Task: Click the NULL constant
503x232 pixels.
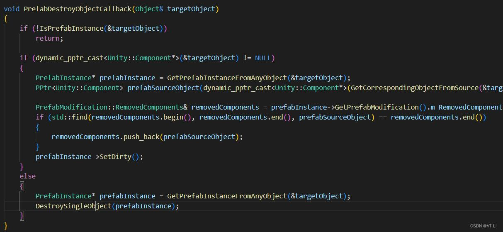Action: coord(263,58)
